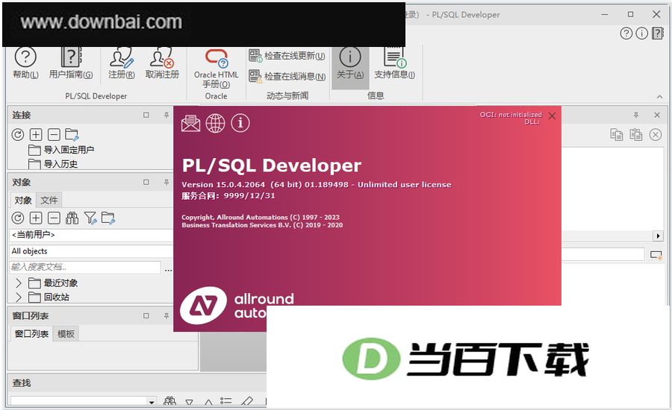Collapse the ribbon with the chevron
672x410 pixels.
659,97
